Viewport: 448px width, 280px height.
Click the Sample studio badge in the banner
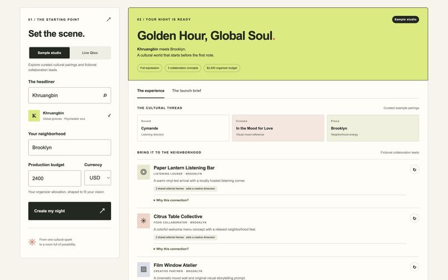click(x=405, y=19)
